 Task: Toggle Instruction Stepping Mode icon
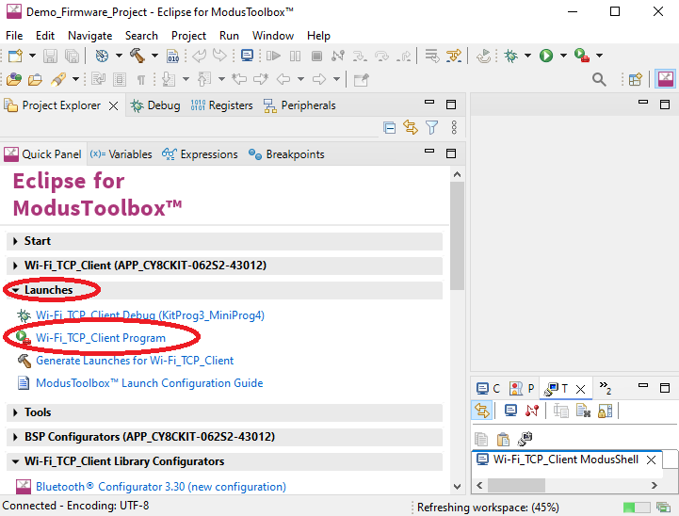click(431, 56)
